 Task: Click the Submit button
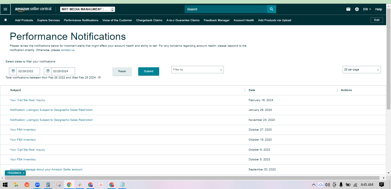(x=149, y=71)
